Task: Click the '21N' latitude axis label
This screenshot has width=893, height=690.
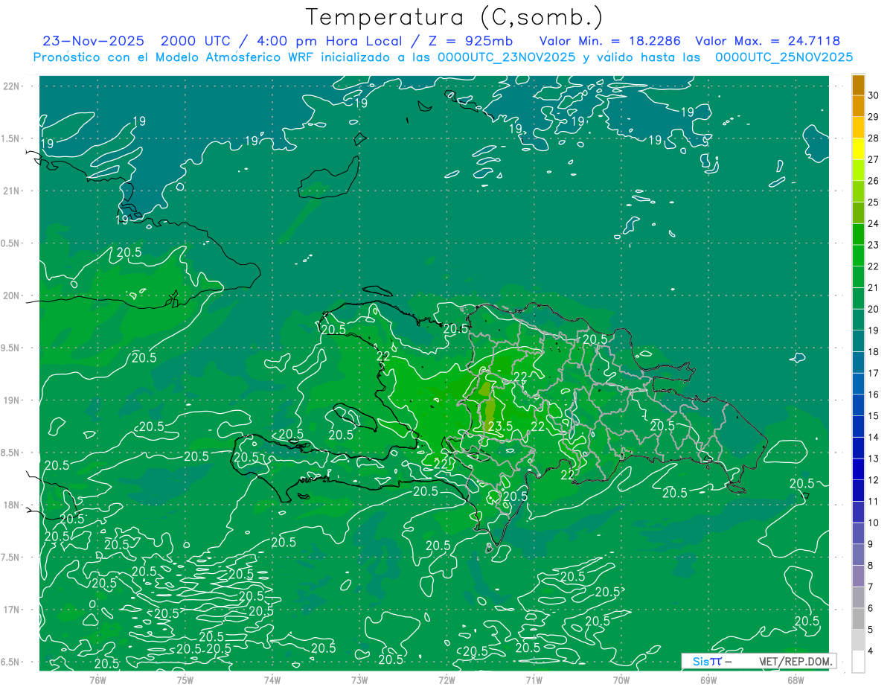Action: [x=12, y=191]
